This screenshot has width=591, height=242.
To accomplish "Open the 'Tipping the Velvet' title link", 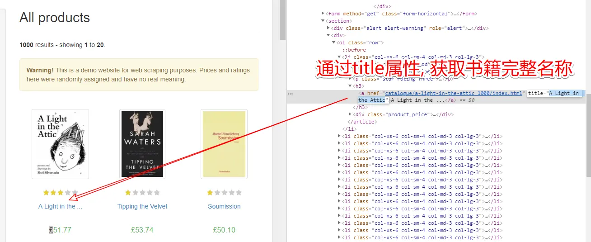I will click(x=142, y=206).
